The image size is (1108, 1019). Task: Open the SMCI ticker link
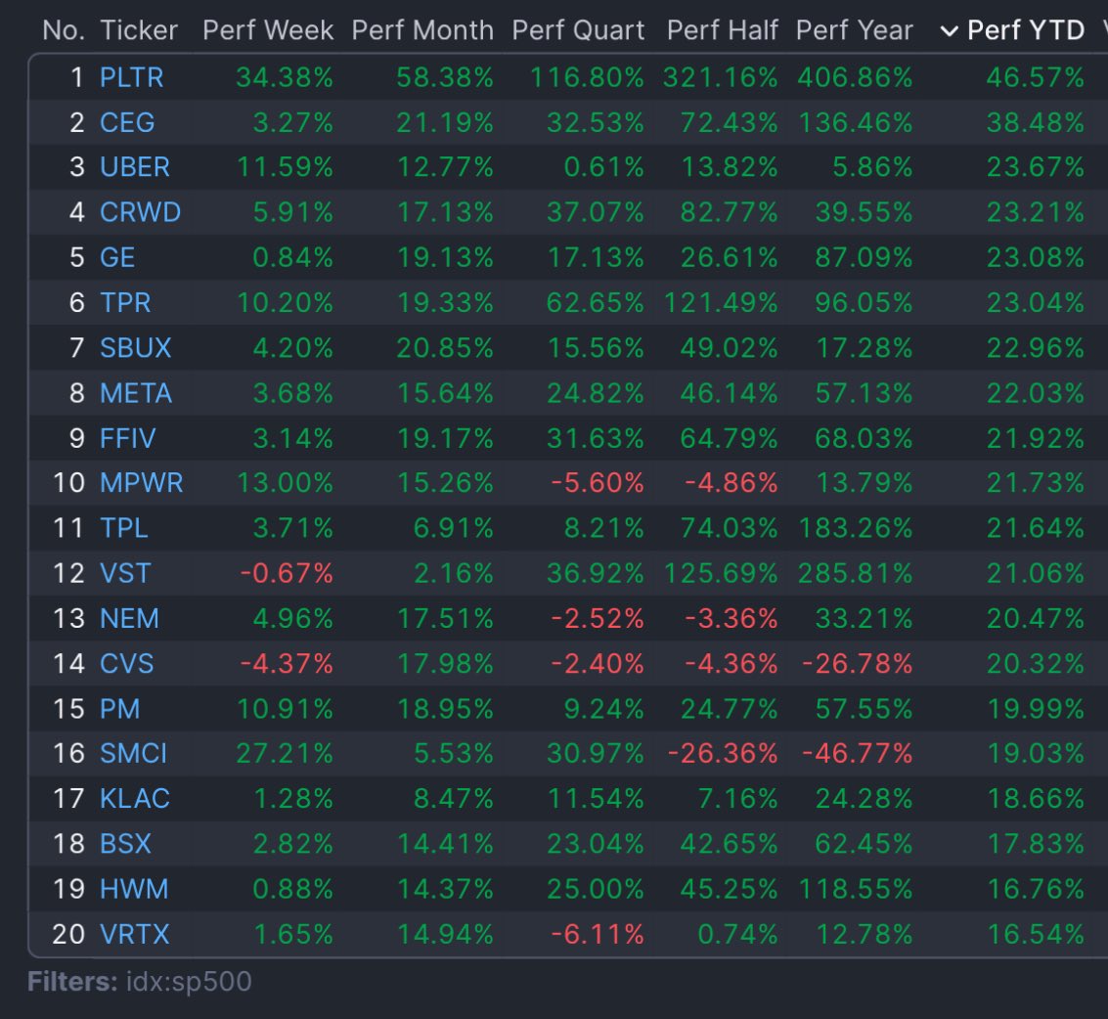point(133,754)
